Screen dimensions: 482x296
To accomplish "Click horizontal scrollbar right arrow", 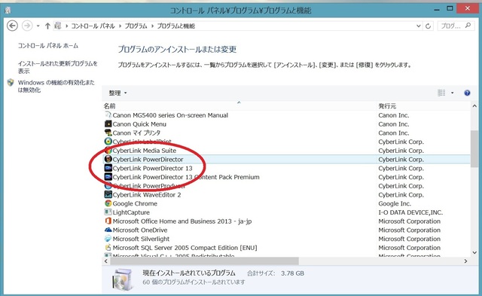I will tap(465, 261).
